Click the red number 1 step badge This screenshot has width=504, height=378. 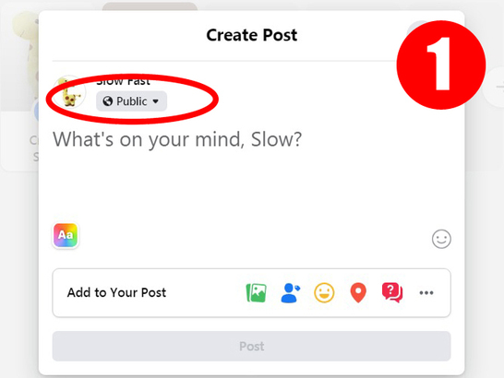(x=441, y=65)
